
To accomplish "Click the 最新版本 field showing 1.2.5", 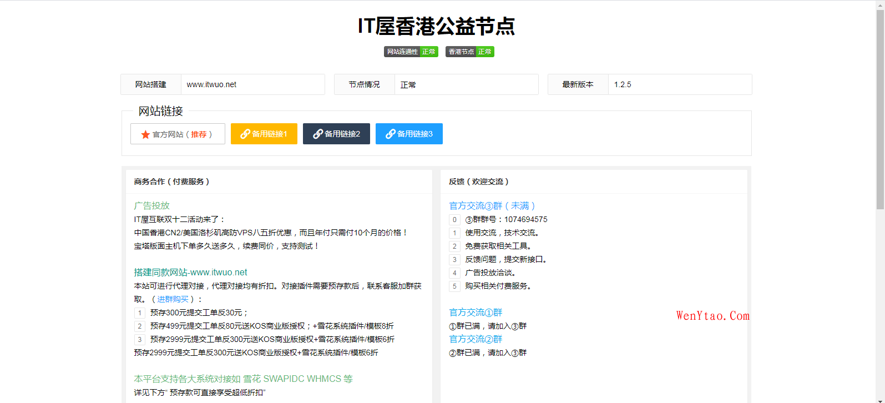I will (680, 84).
